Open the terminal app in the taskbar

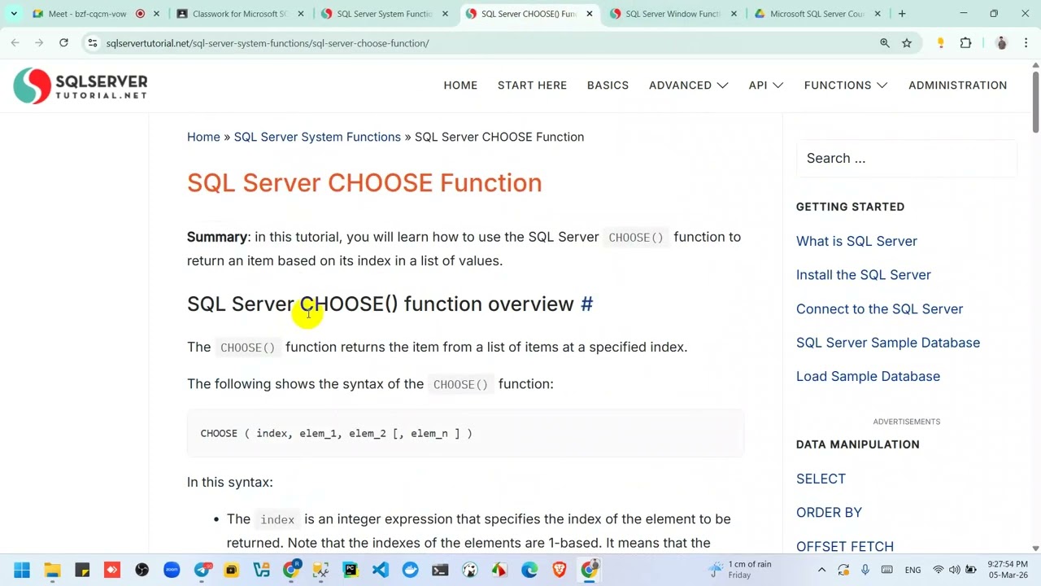440,570
